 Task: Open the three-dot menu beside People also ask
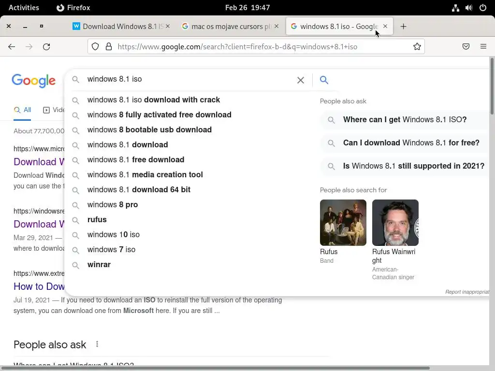pos(97,344)
